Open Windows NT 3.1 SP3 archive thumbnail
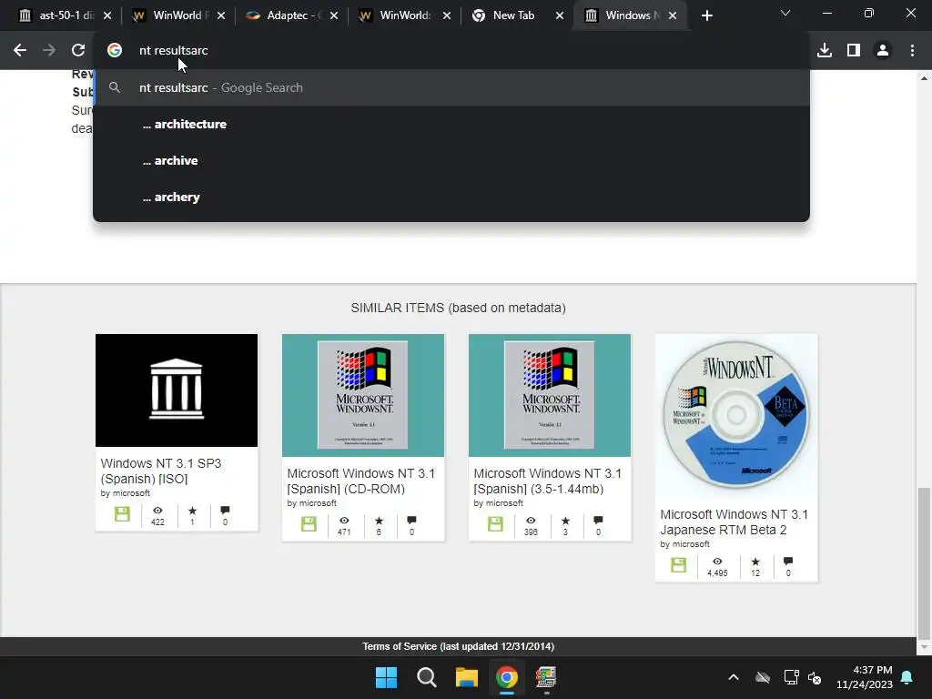This screenshot has height=699, width=932. click(177, 390)
